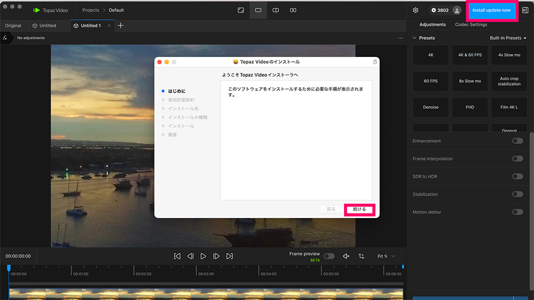Click the 戻る back button
Image resolution: width=534 pixels, height=300 pixels.
[x=331, y=209]
